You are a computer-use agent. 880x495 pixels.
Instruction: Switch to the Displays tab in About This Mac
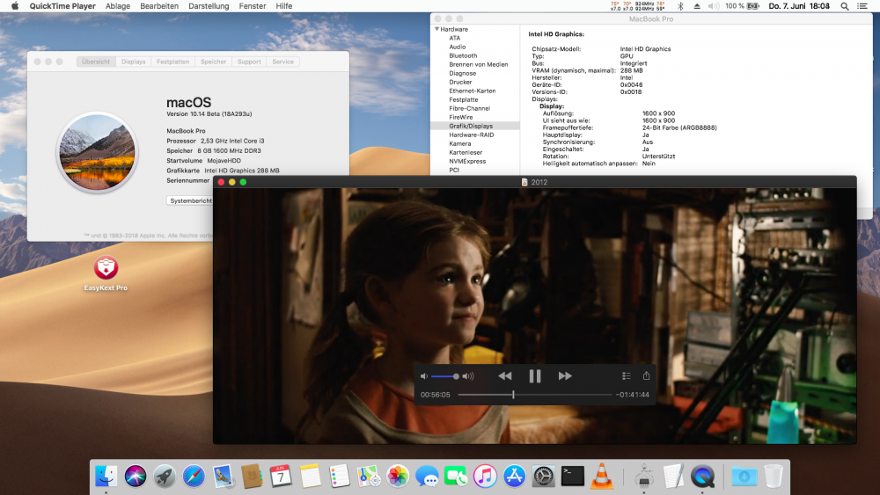[134, 62]
